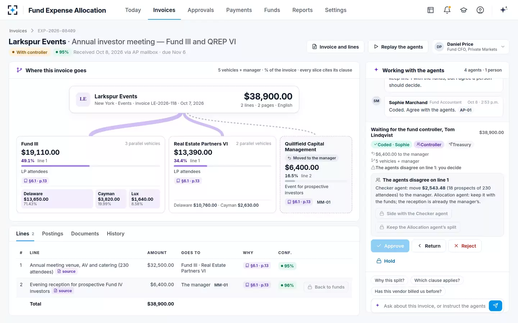Screen dimensions: 518x323
Task: Approve the invoice
Action: click(x=390, y=246)
